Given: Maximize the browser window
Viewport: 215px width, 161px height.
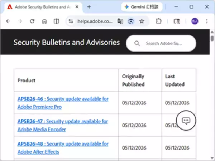Looking at the screenshot, I should pos(191,7).
